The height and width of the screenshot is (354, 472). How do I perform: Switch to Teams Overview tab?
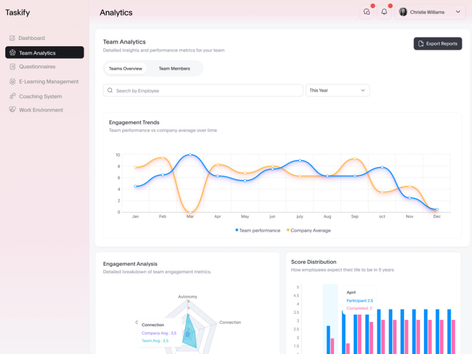pos(126,68)
